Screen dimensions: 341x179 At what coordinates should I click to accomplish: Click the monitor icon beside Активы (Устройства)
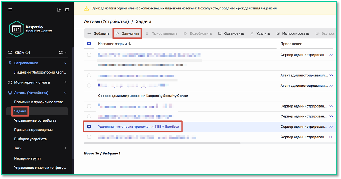pyautogui.click(x=10, y=93)
